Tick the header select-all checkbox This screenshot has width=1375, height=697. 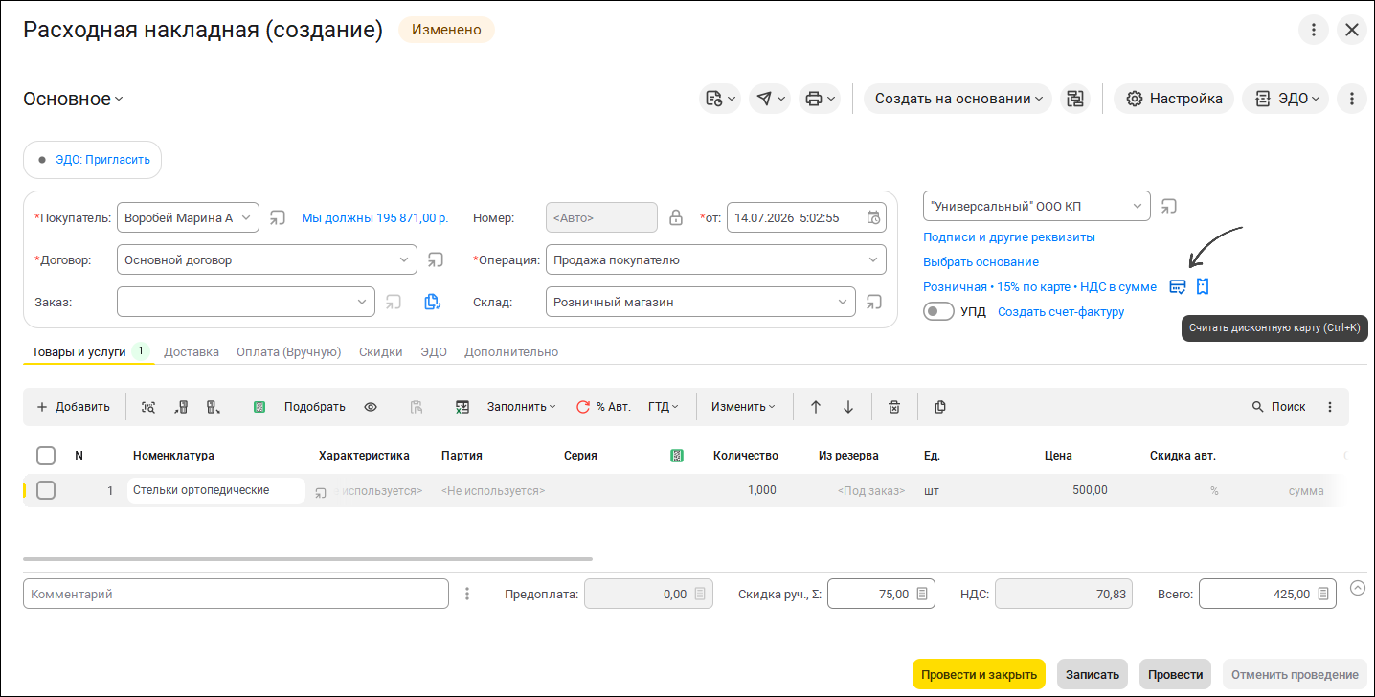(x=46, y=456)
